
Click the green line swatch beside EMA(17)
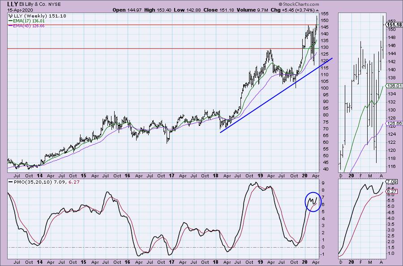[x=11, y=21]
